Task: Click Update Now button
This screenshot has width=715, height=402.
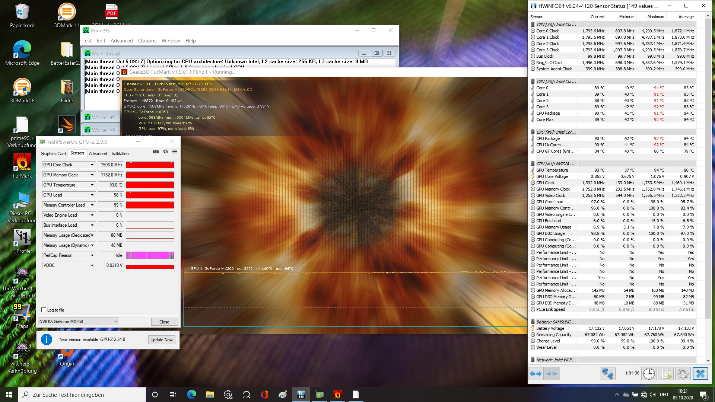Action: [161, 340]
